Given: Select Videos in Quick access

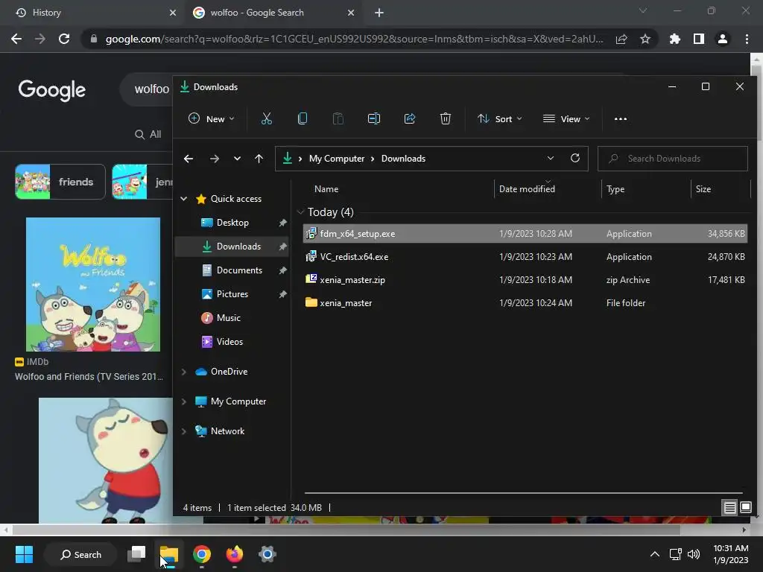Looking at the screenshot, I should tap(231, 342).
